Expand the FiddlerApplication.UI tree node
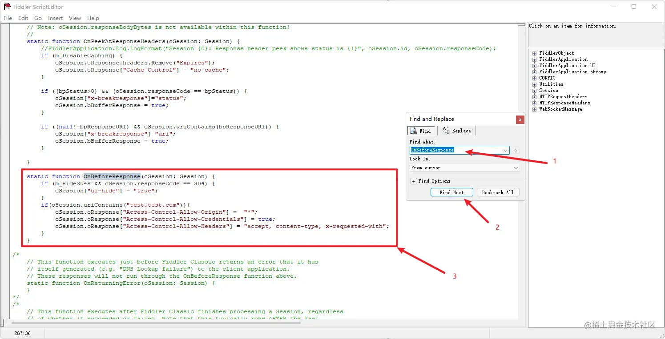This screenshot has width=665, height=339. [x=535, y=66]
